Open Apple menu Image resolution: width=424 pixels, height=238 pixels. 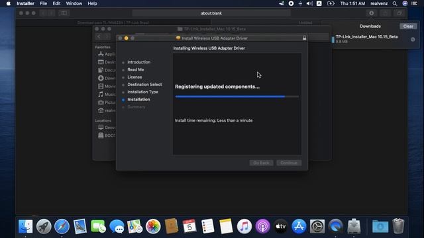(9, 3)
